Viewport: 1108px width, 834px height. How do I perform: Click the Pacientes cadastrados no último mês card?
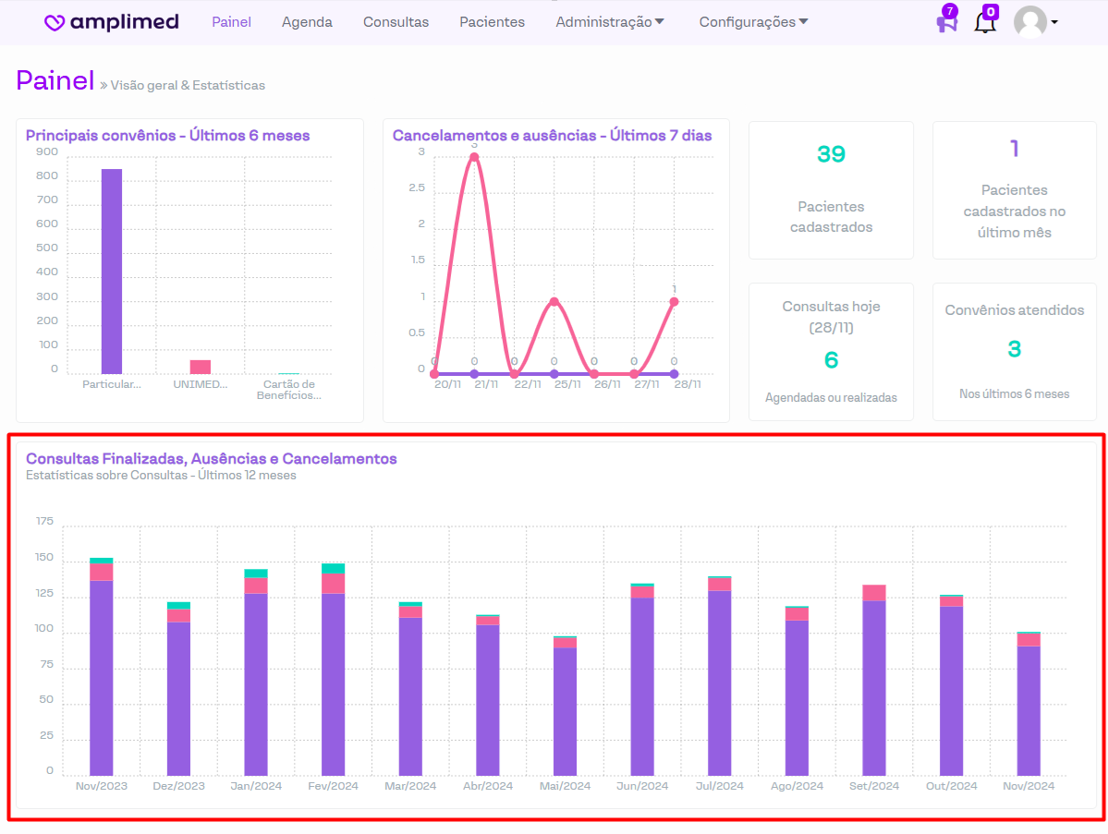(1014, 190)
